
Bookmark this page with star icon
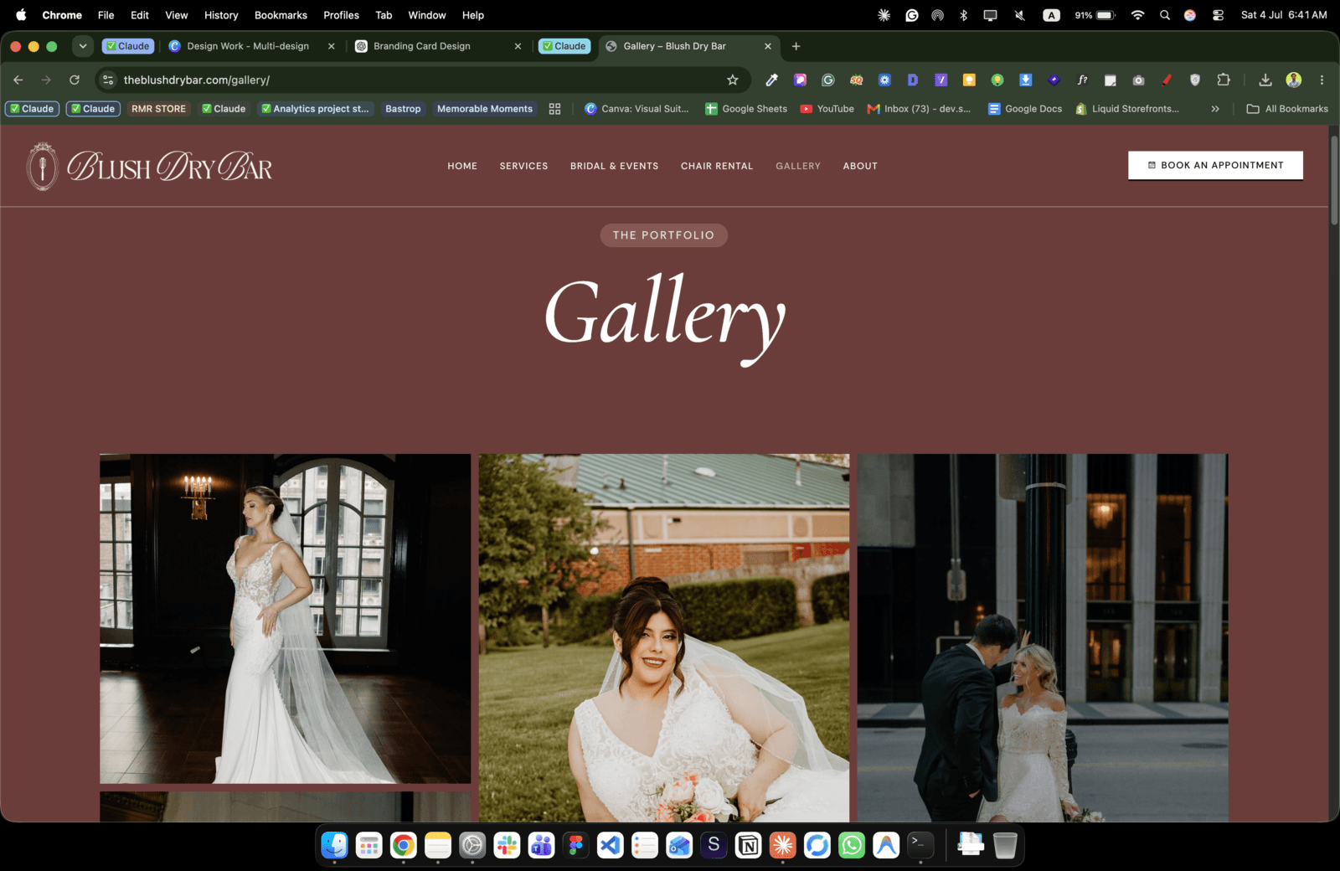point(733,80)
